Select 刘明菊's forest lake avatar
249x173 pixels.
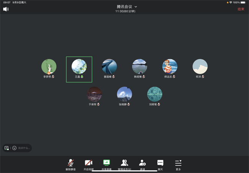[x=155, y=94]
